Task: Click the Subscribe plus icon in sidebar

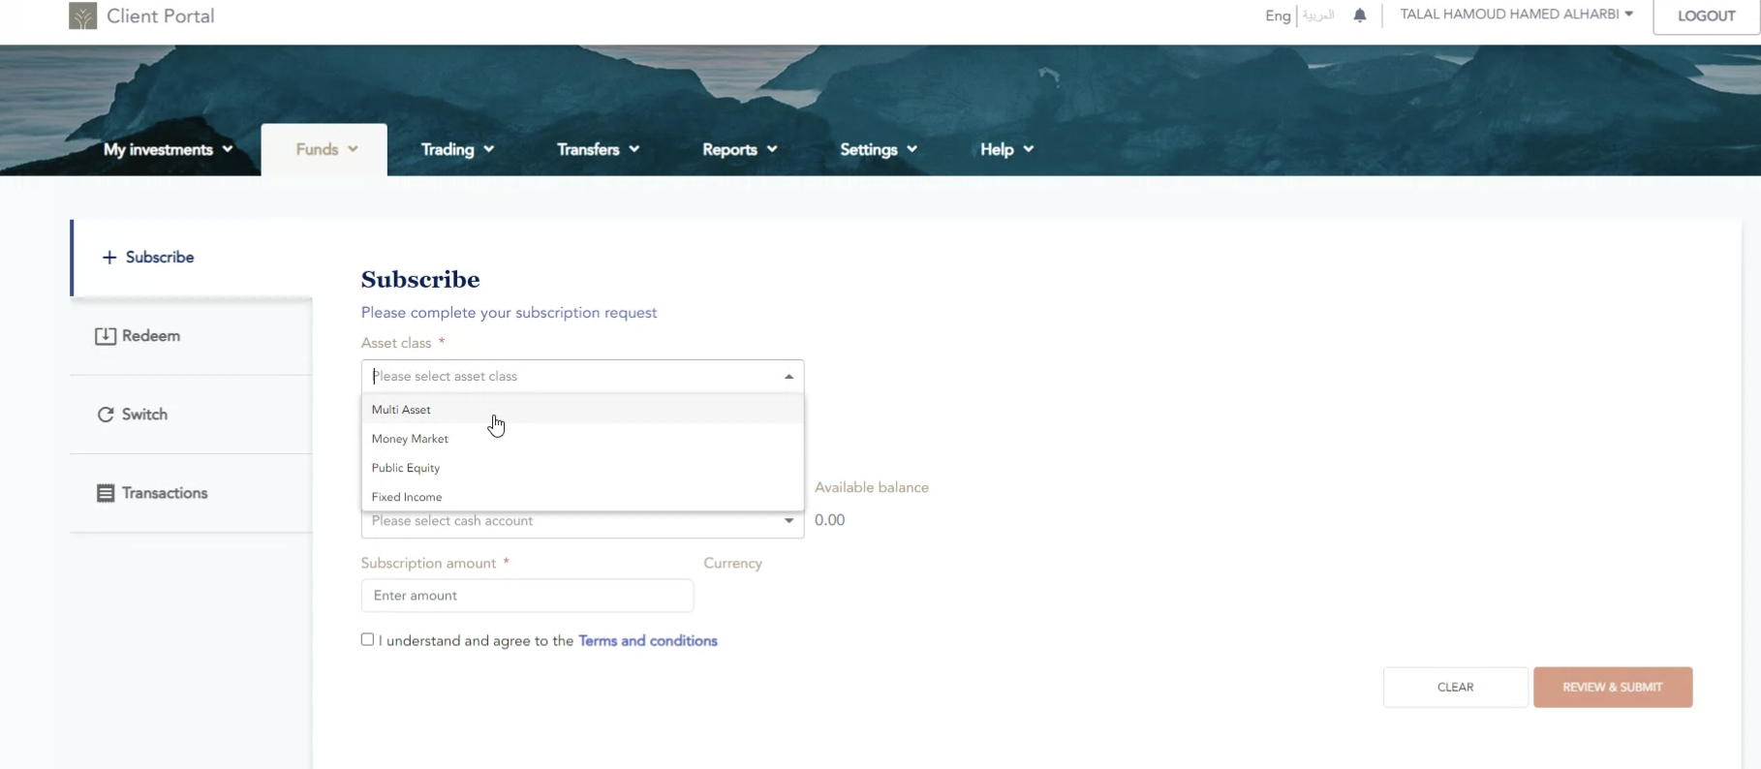Action: pos(109,258)
